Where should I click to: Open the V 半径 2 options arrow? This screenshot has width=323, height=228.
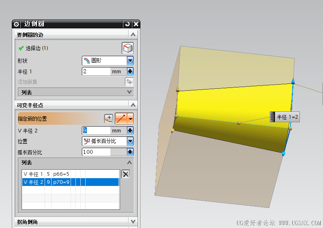(130, 130)
